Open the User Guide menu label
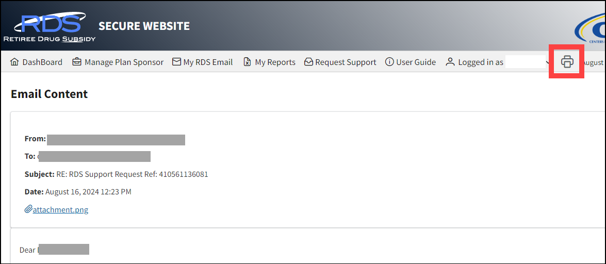 pos(416,62)
